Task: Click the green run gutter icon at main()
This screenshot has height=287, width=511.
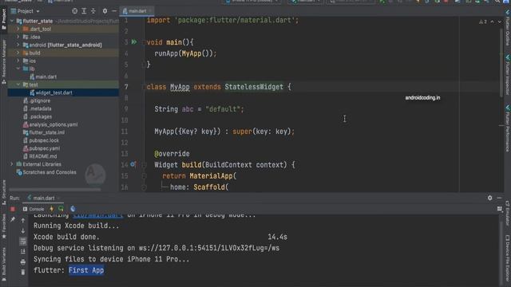Action: [x=134, y=42]
